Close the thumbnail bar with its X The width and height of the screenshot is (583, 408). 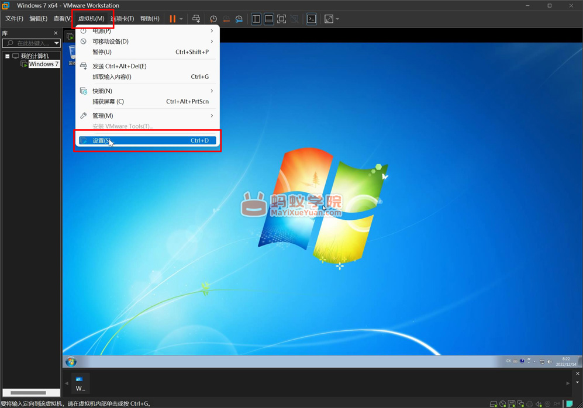[x=577, y=374]
